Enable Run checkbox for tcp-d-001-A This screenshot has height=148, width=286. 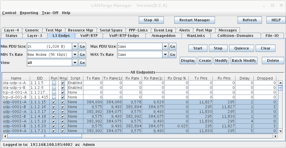click(x=54, y=92)
